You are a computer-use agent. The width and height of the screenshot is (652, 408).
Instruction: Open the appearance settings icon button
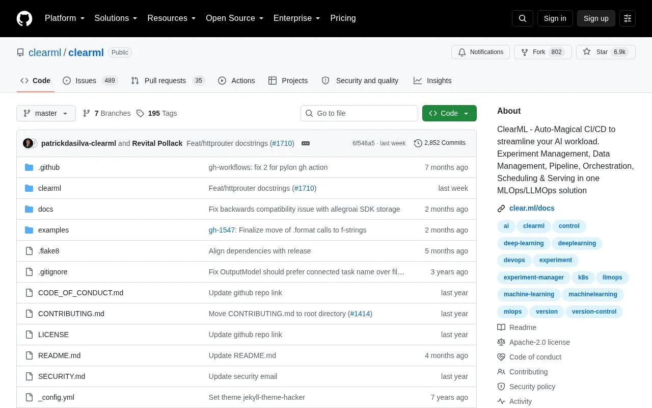628,18
